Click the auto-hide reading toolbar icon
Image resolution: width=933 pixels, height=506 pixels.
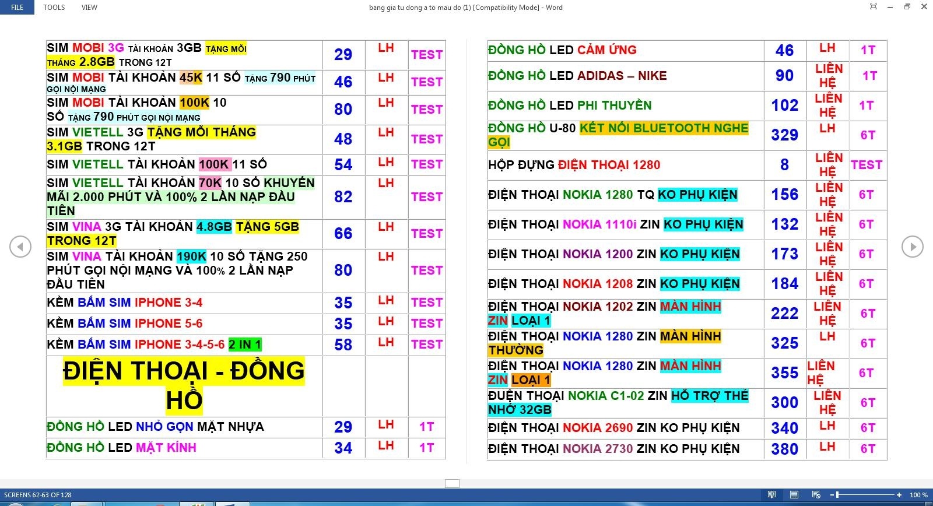873,7
